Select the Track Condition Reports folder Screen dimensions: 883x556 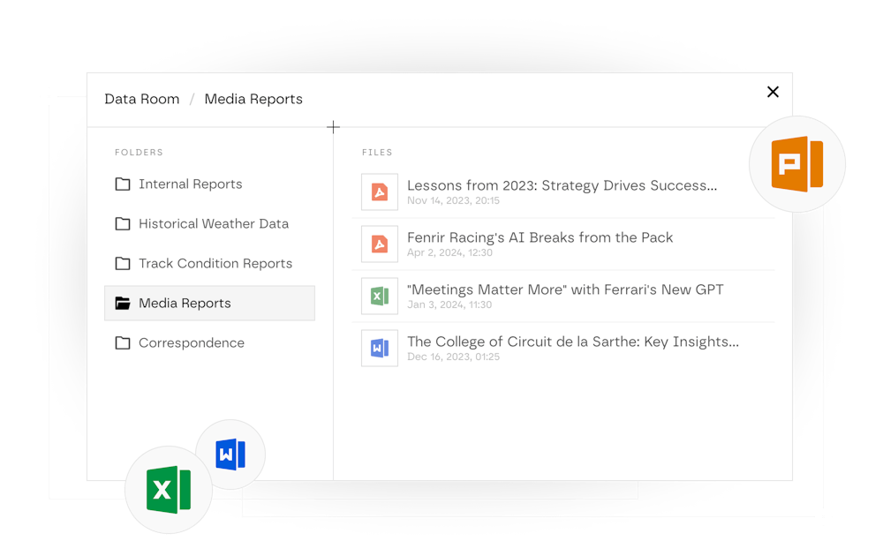[x=215, y=264]
